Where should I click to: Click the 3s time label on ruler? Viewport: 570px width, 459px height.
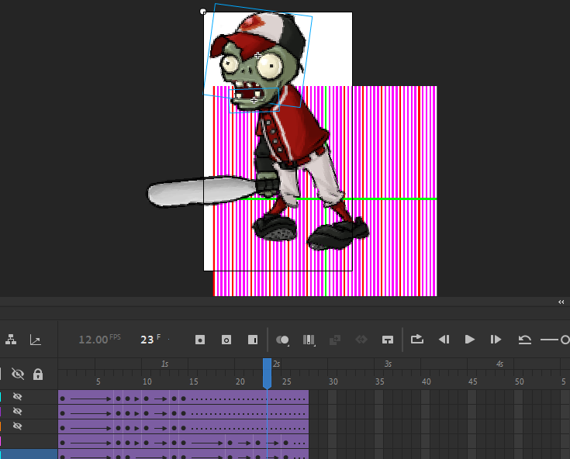388,364
